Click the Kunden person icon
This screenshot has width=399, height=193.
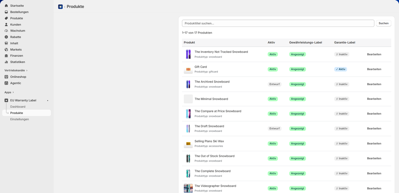click(x=6, y=25)
